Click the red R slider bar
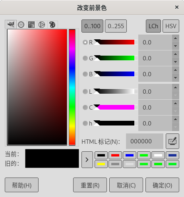Screen dimensions: 184x197 (115, 42)
